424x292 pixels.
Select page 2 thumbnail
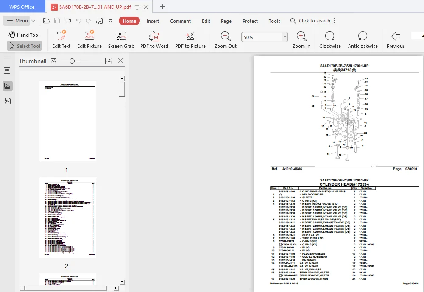[67, 217]
